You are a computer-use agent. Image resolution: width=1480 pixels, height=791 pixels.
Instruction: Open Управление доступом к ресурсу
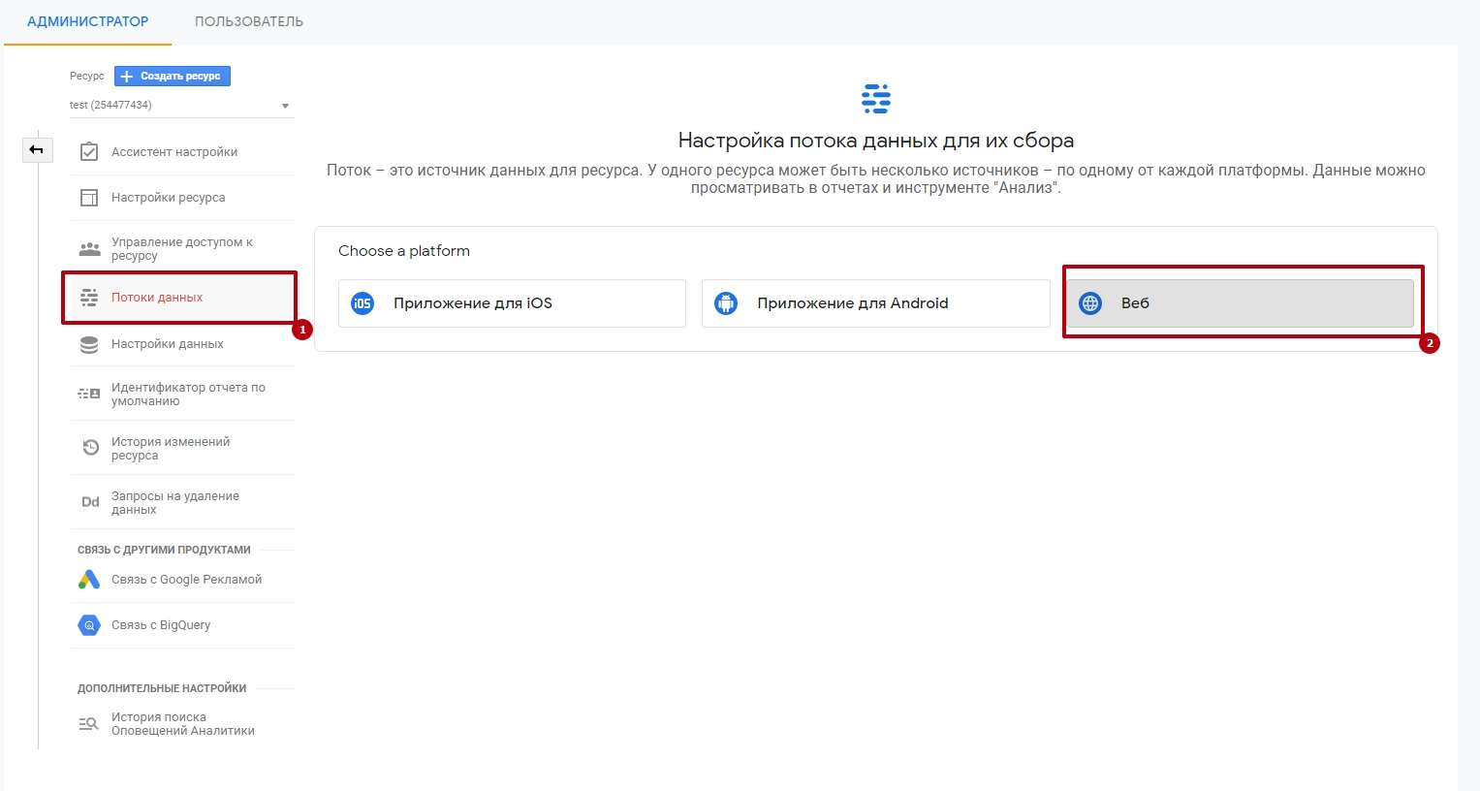(x=183, y=249)
